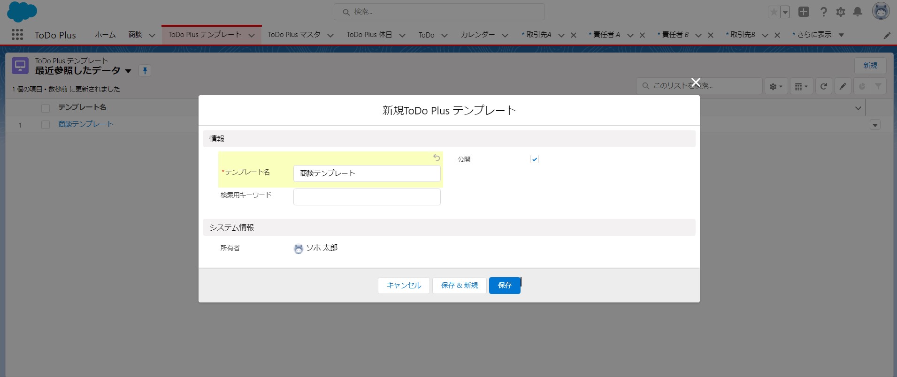Switch to the ToDo Plus 休日 tab
Image resolution: width=897 pixels, height=377 pixels.
coord(369,35)
